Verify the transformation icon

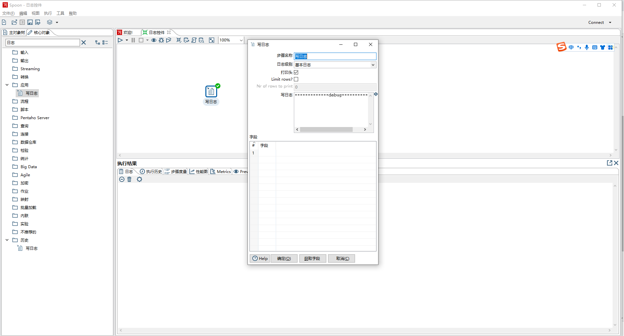click(x=179, y=40)
